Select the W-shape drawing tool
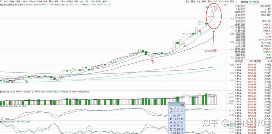Image resolution: width=272 pixels, height=134 pixels. coord(171,122)
